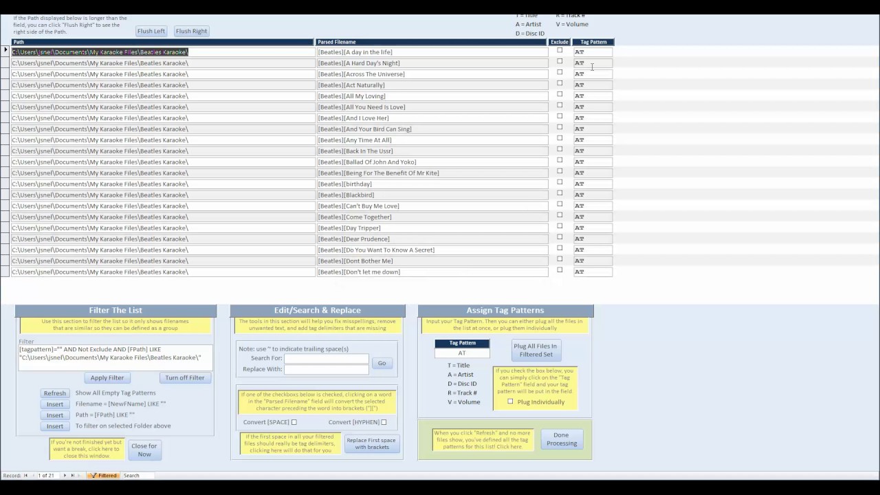This screenshot has height=495, width=880.
Task: Click the Search For input field
Action: (327, 358)
